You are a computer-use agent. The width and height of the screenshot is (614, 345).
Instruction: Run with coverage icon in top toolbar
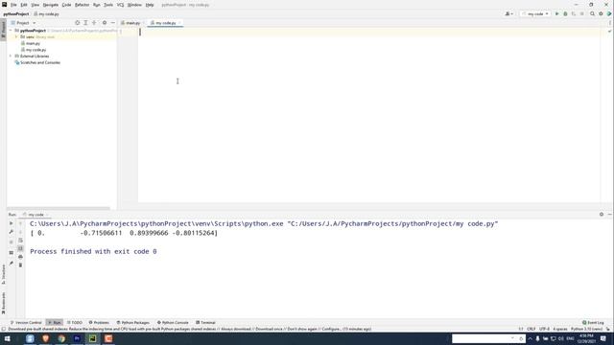(x=574, y=13)
